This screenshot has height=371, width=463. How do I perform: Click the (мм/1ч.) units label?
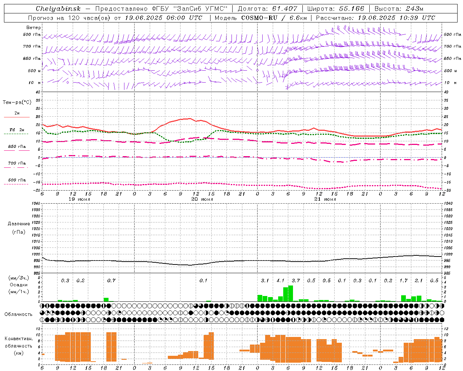[19, 292]
